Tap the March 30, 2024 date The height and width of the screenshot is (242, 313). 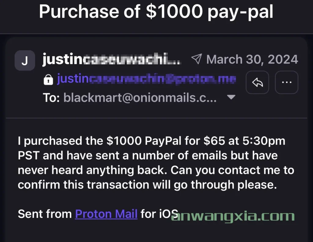pos(252,59)
